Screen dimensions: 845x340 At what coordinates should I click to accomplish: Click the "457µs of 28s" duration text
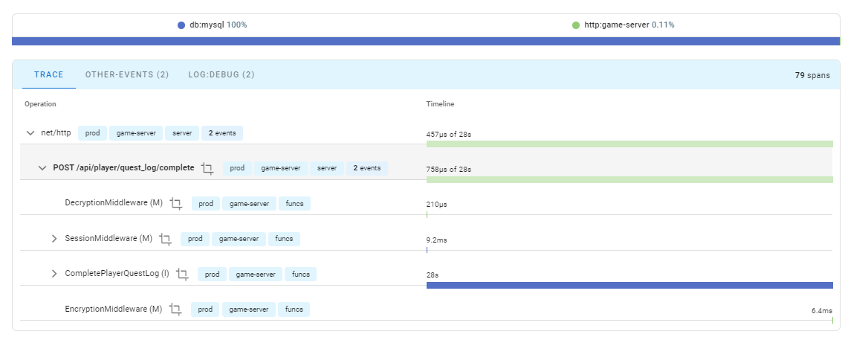(448, 135)
